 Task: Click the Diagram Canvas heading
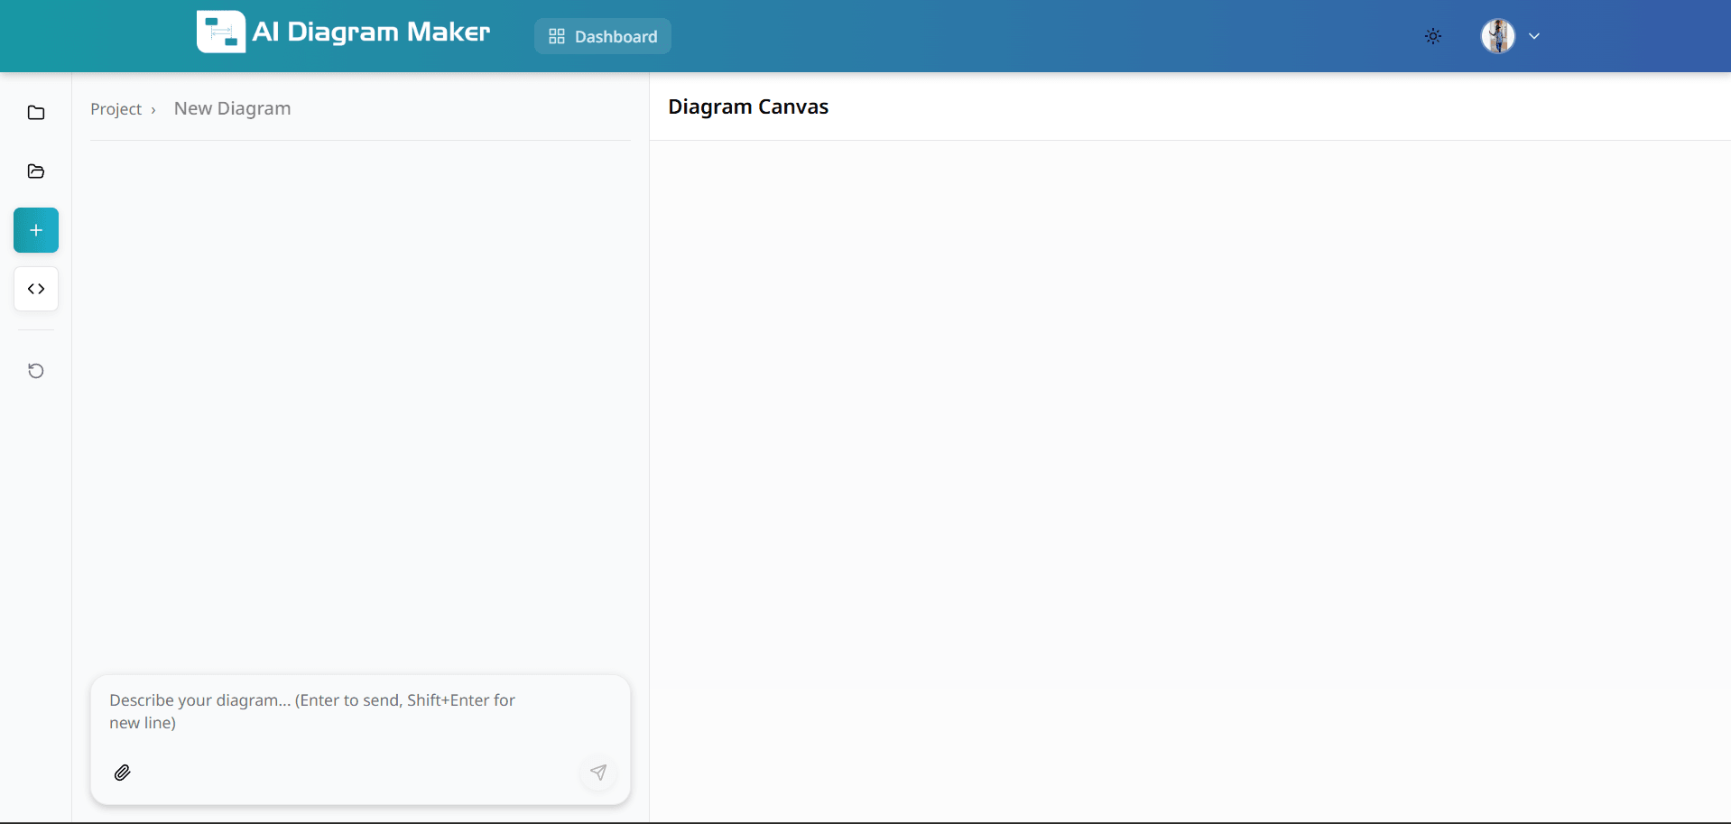point(747,106)
